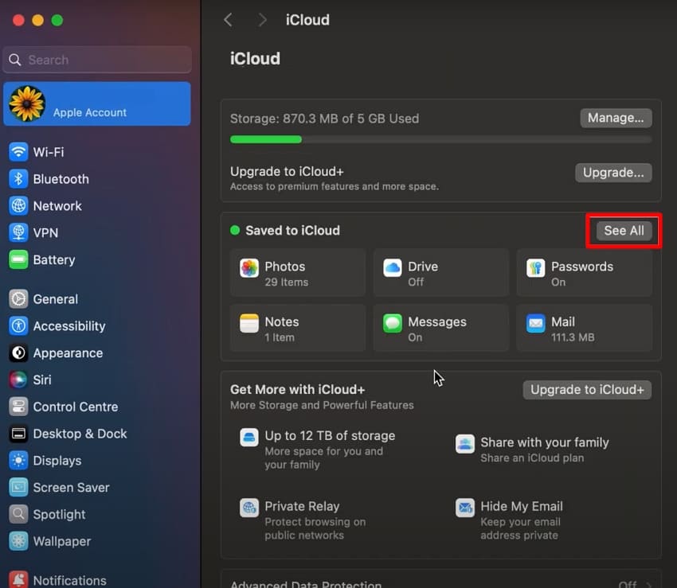Click the Upgrade... button
This screenshot has height=588, width=677.
613,173
